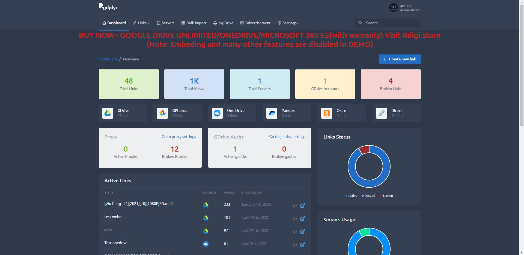524x255 pixels.
Task: Click the 'Test onedrive' title
Action: [116, 243]
